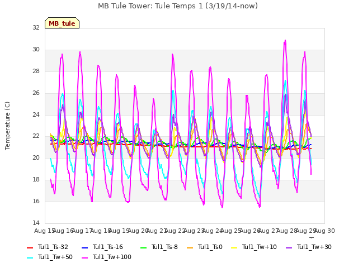This screenshot has width=358, height=268.
Task: Click the Aug 30 x-axis label
Action: (324, 231)
